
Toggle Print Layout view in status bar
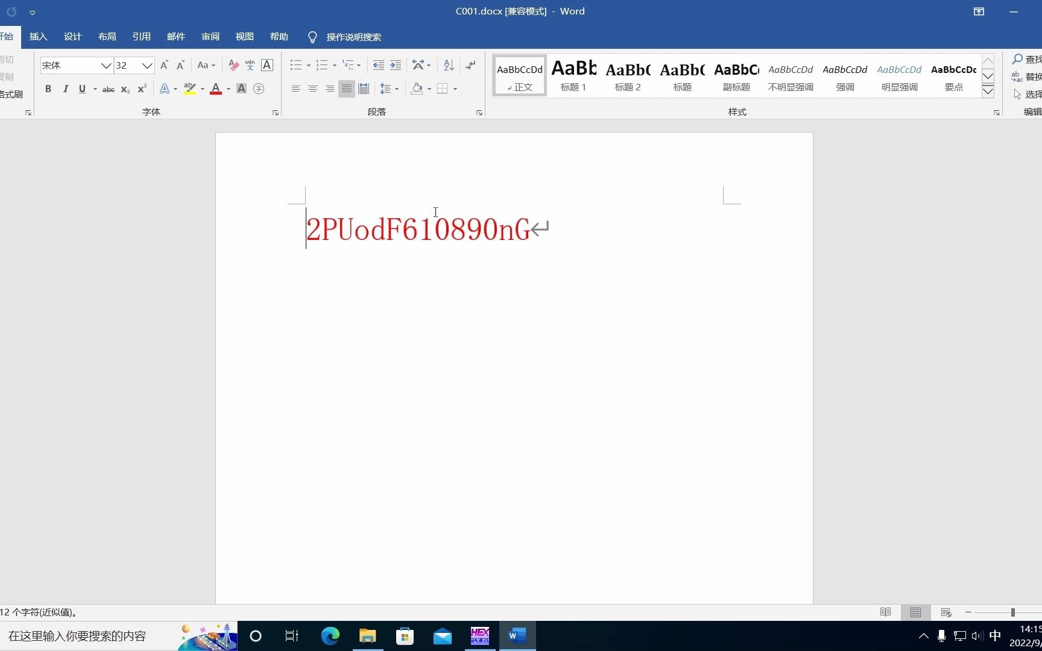(x=915, y=612)
